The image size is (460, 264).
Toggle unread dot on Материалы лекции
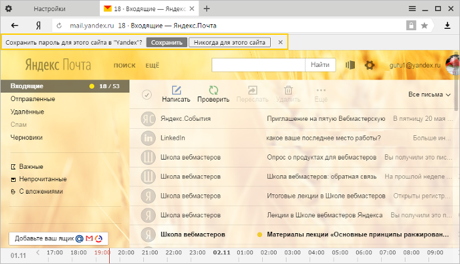pyautogui.click(x=260, y=234)
